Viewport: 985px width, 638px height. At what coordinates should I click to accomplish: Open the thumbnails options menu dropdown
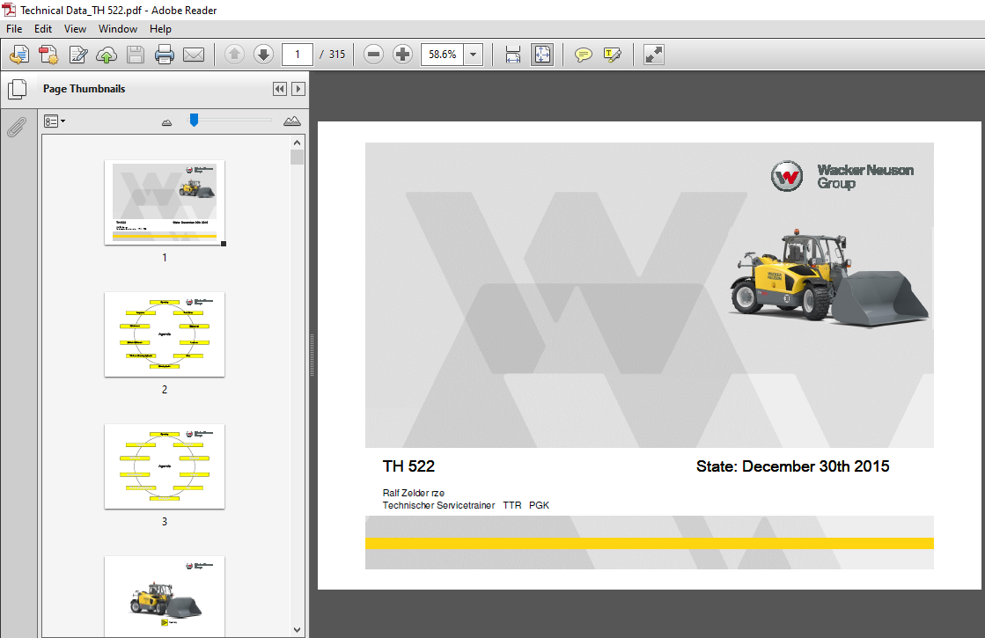pyautogui.click(x=55, y=121)
